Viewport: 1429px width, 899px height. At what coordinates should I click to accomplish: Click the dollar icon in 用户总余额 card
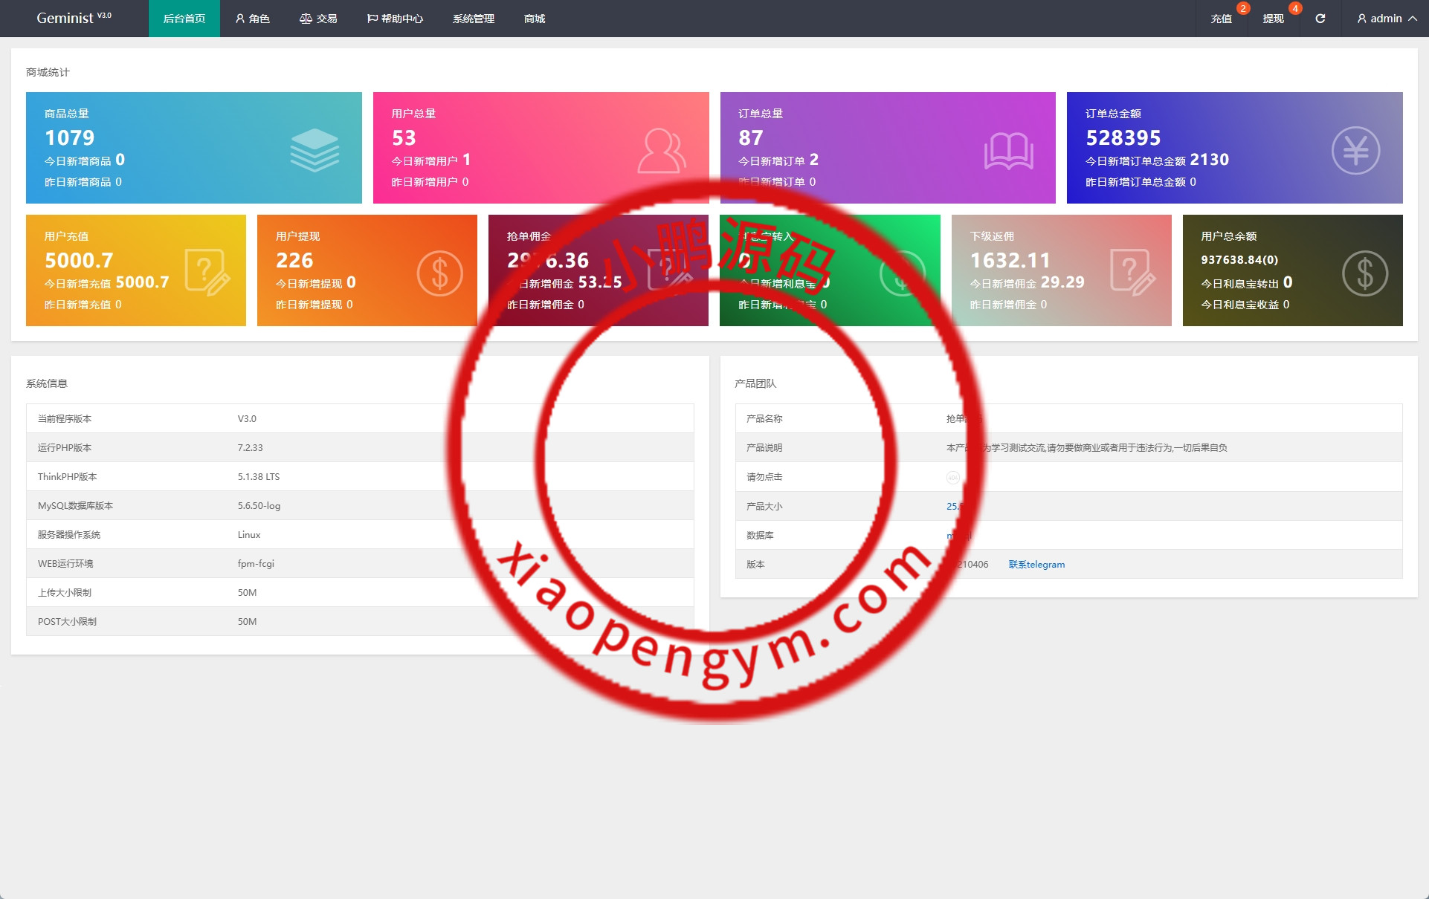[1364, 273]
